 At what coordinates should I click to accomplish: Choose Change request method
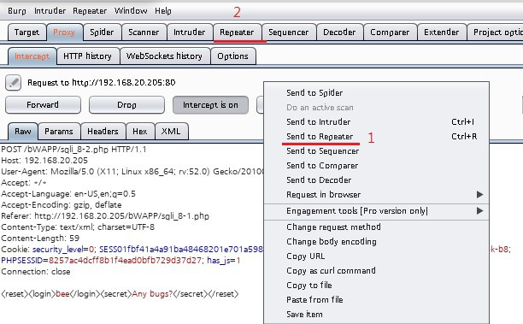point(377,227)
